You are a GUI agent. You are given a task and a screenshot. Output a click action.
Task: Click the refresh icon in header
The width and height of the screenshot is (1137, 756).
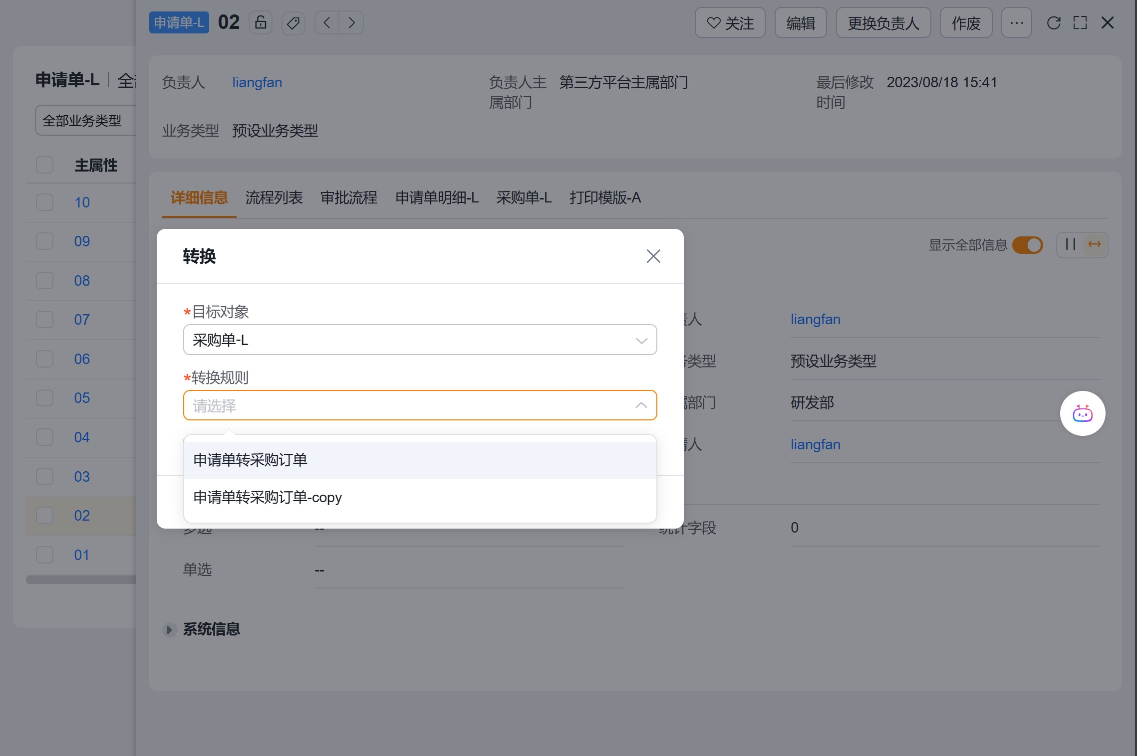click(1054, 23)
